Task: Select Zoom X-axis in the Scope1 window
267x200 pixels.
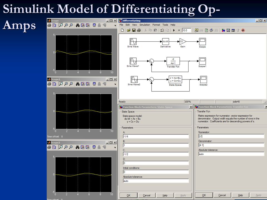Action: click(x=66, y=84)
